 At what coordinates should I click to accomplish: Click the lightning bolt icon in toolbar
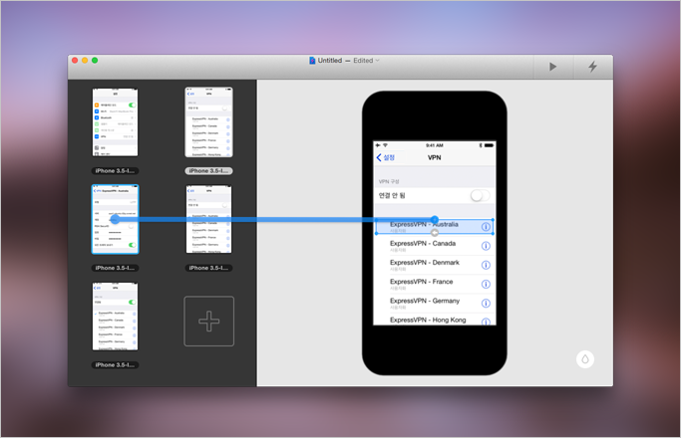click(592, 67)
